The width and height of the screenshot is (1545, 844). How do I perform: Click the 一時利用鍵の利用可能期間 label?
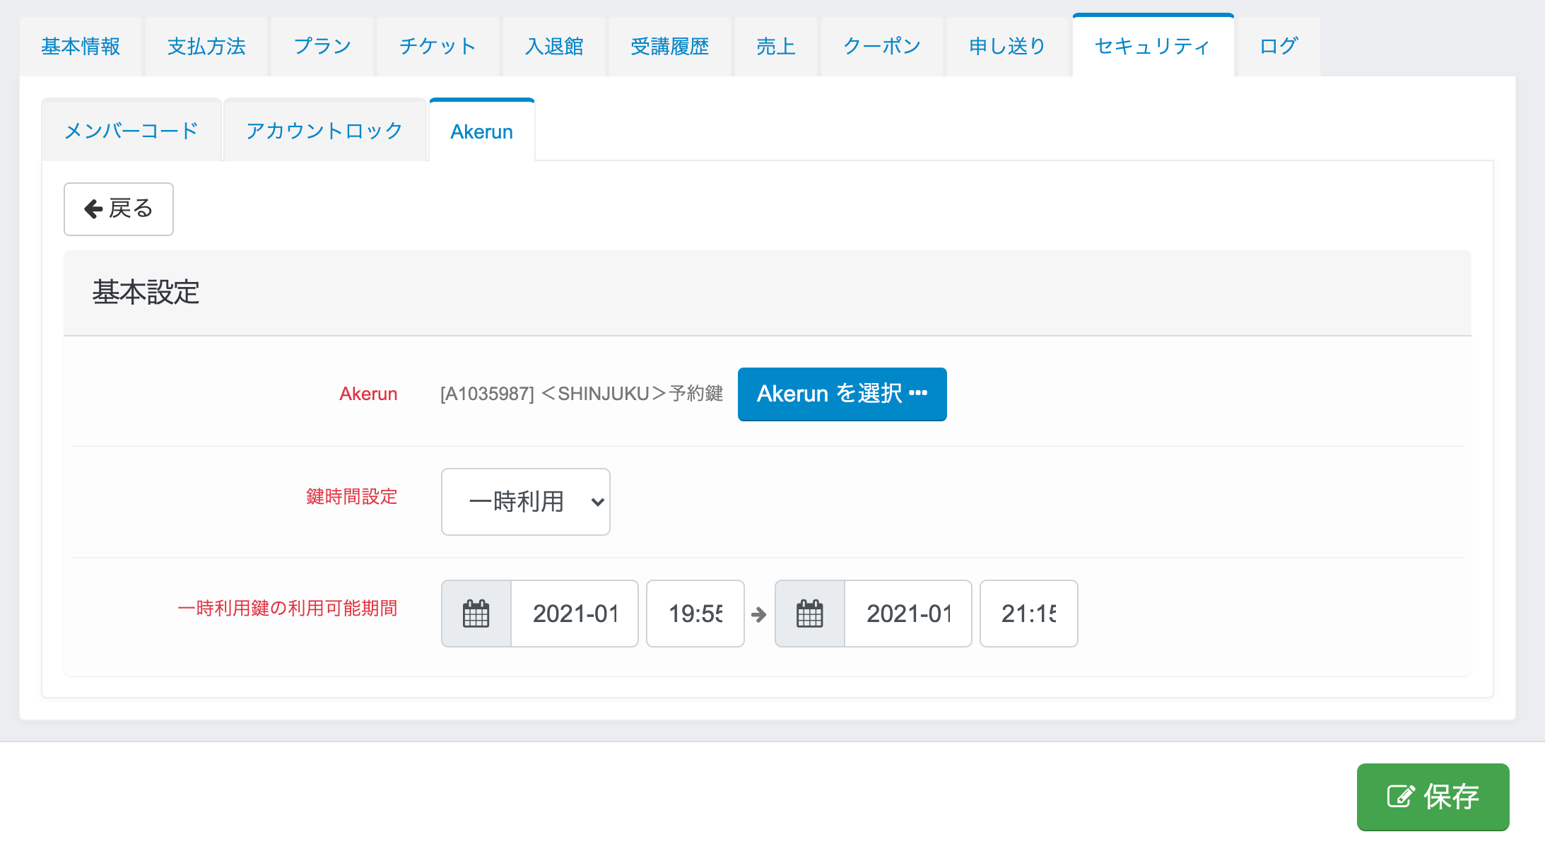288,608
